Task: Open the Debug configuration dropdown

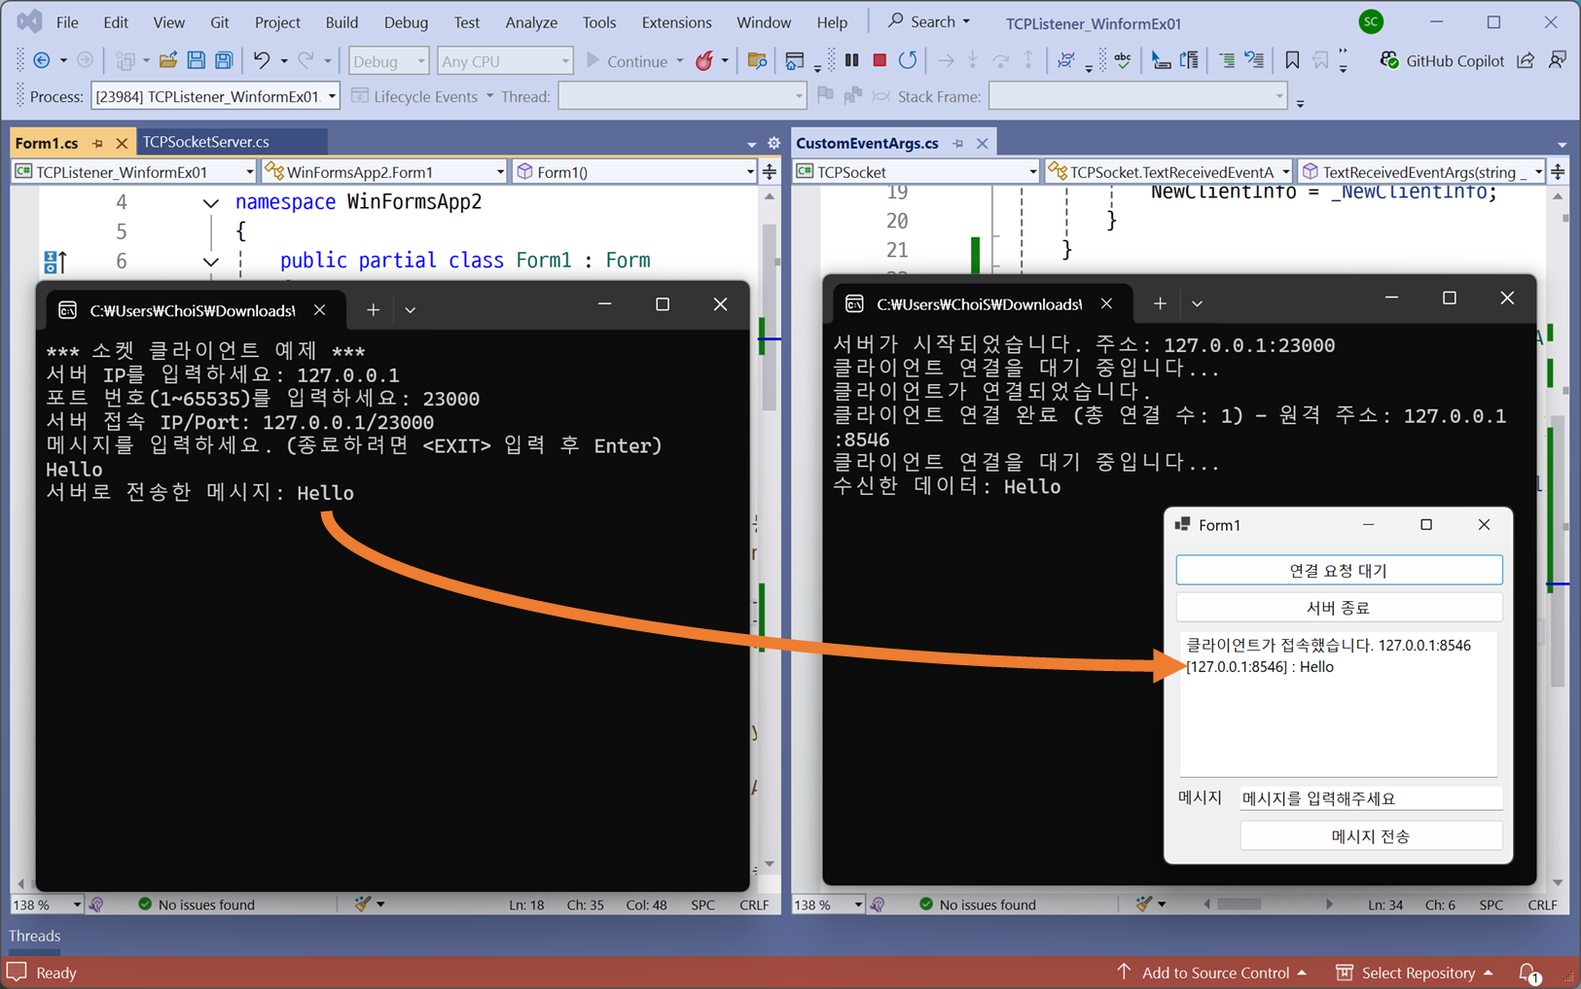Action: coord(388,60)
